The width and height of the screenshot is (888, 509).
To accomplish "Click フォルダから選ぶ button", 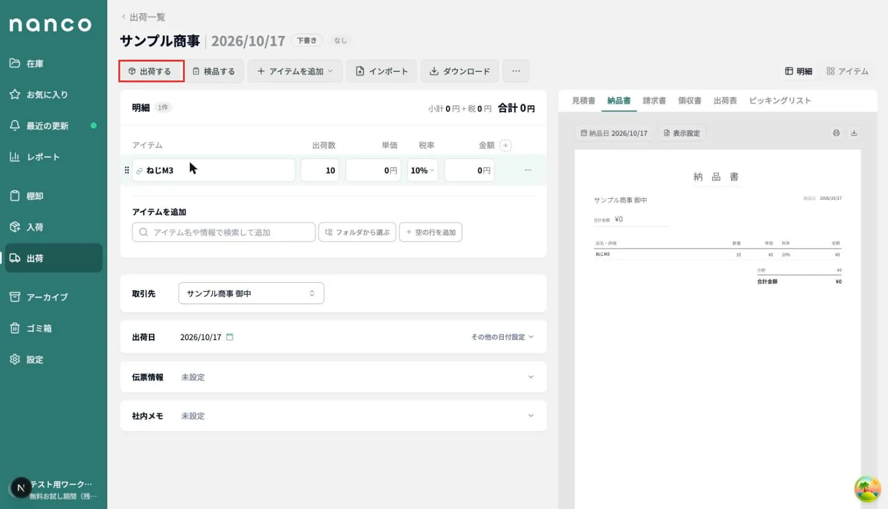I will click(x=357, y=232).
